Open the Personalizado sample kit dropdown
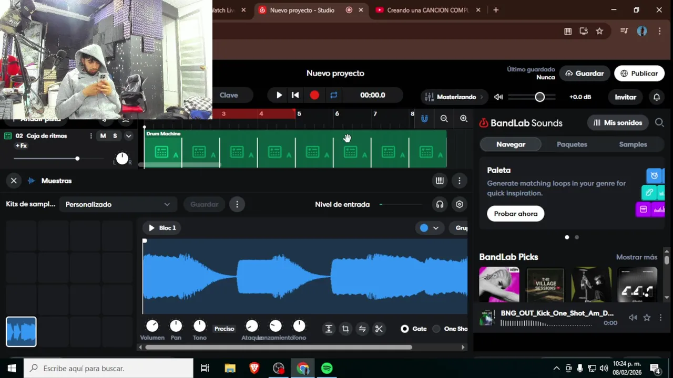Image resolution: width=673 pixels, height=378 pixels. tap(118, 204)
